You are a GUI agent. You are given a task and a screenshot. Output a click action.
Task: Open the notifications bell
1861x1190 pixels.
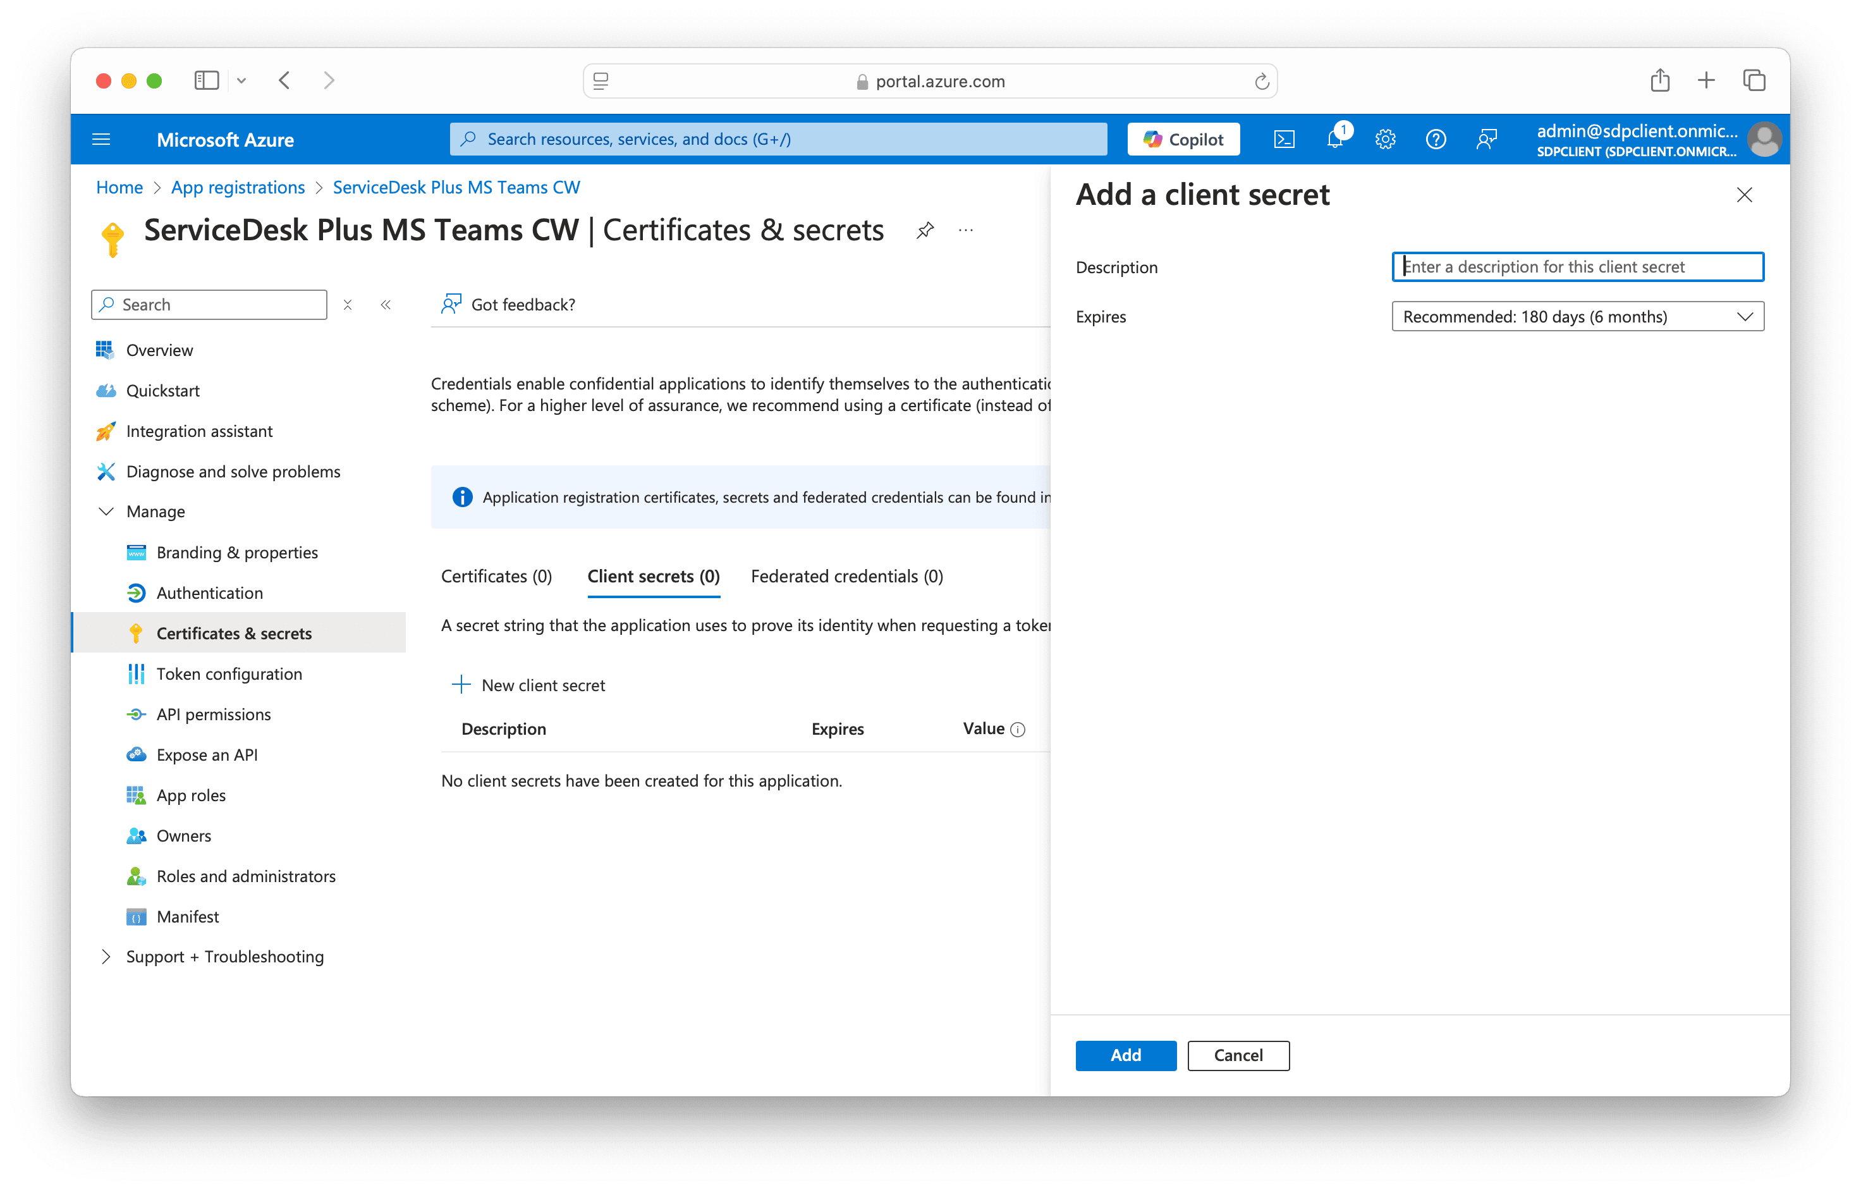(x=1334, y=139)
